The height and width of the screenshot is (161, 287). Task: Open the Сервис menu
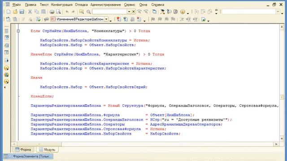[x=130, y=5]
